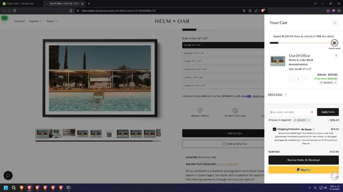This screenshot has height=192, width=343.
Task: Open the Out Of Office cart thumbnail
Action: (x=278, y=61)
